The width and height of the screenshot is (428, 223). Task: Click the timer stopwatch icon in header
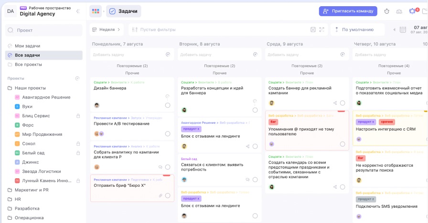(386, 11)
